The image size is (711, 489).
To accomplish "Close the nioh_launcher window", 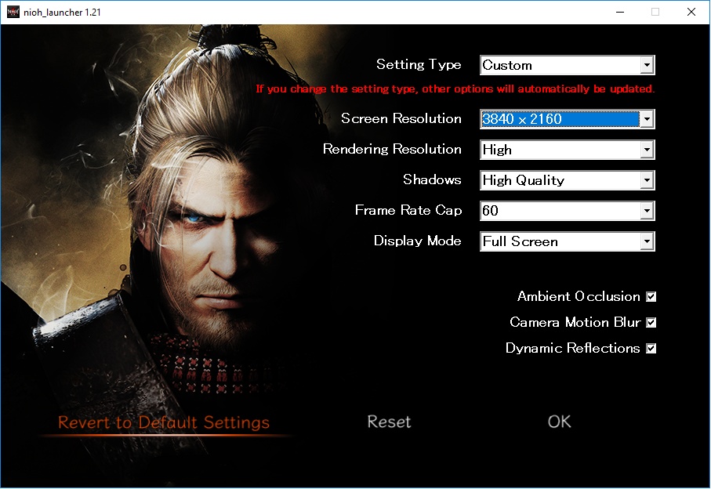I will 691,12.
